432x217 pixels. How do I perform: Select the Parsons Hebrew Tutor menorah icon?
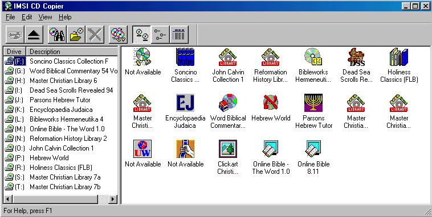313,102
